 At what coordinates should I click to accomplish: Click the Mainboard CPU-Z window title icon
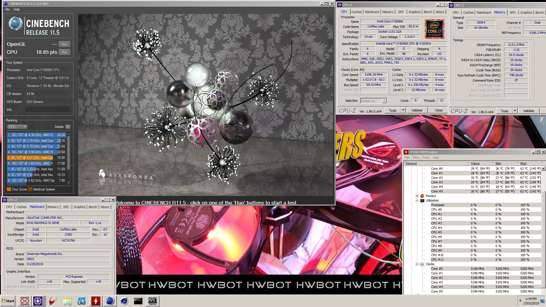pos(5,200)
